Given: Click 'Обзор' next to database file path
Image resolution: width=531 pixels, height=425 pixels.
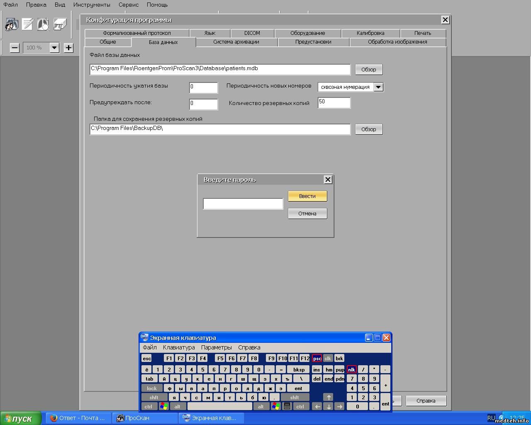Looking at the screenshot, I should [x=368, y=70].
